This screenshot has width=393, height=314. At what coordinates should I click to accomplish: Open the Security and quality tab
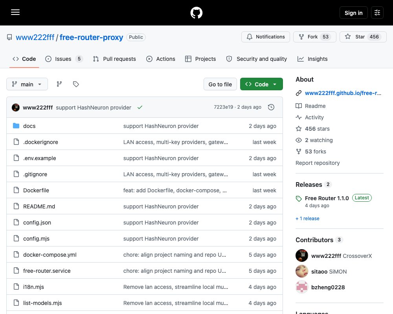256,59
